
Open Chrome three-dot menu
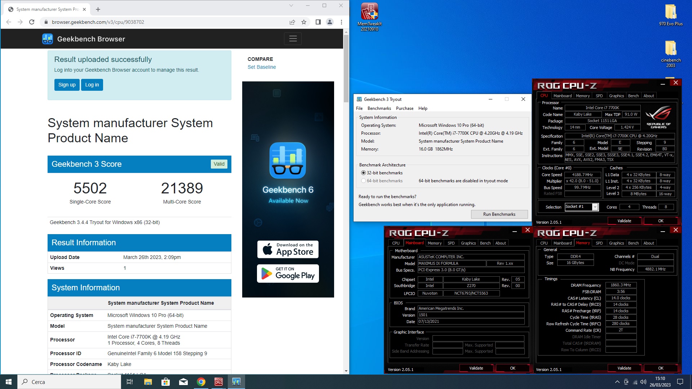click(x=341, y=22)
